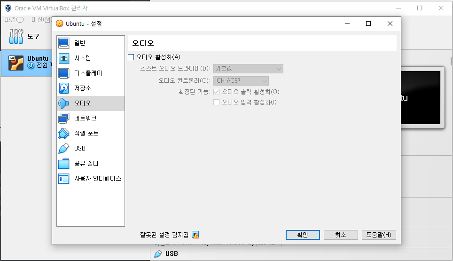Open the 시스템 (System) chip icon
Image resolution: width=453 pixels, height=261 pixels.
[63, 58]
